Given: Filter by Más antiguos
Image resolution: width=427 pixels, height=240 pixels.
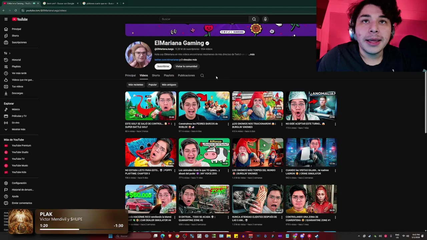Looking at the screenshot, I should (x=169, y=85).
